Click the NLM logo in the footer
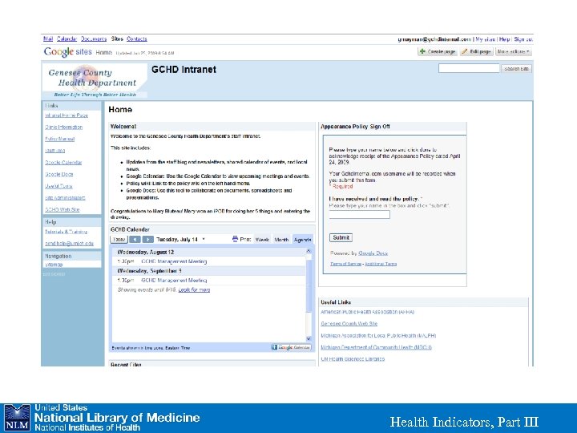The image size is (577, 433). (x=17, y=418)
